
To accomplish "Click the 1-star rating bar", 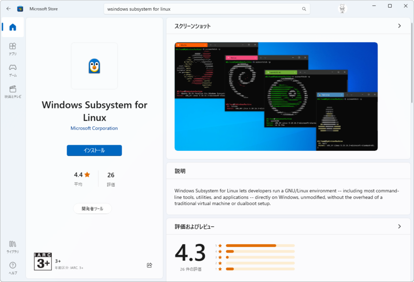I will pyautogui.click(x=260, y=269).
